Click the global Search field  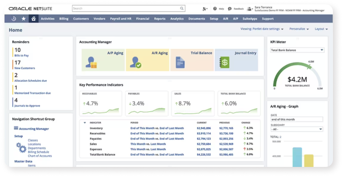pos(129,8)
